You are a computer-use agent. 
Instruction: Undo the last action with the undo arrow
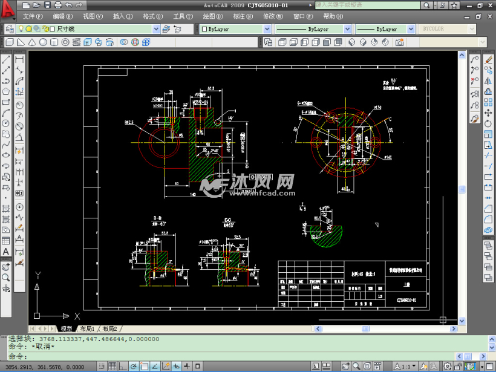68,5
